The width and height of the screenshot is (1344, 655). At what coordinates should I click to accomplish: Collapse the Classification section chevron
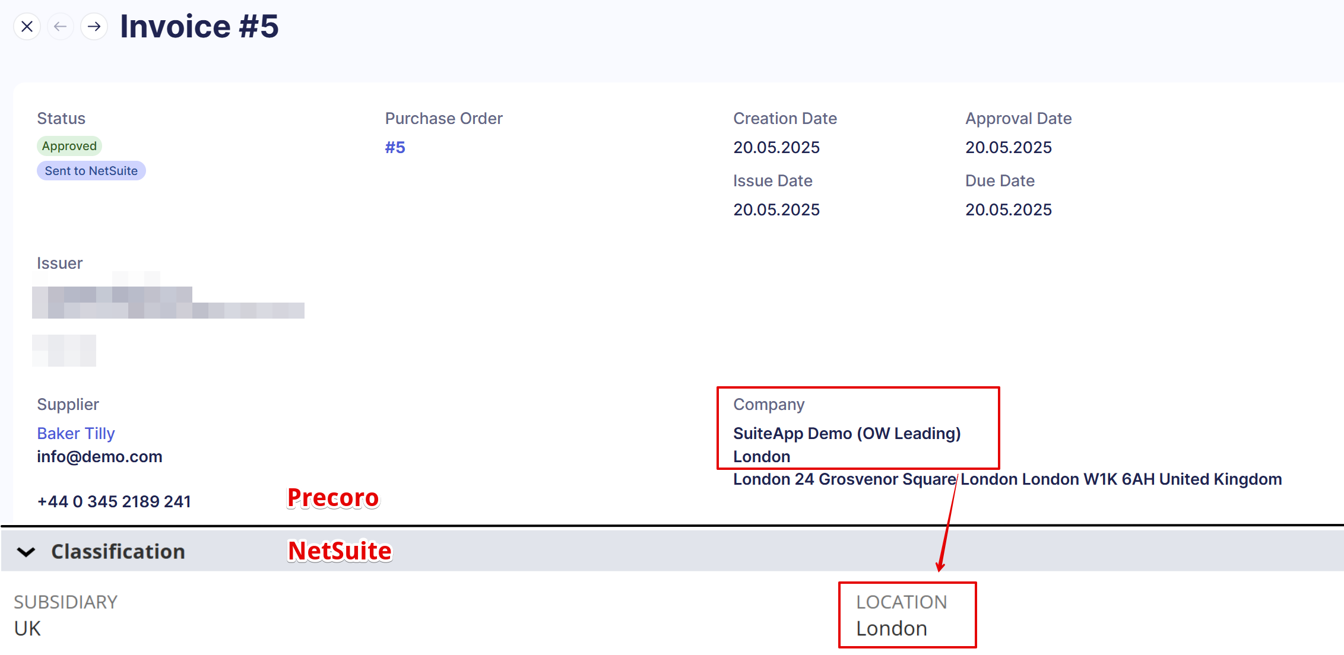coord(26,552)
